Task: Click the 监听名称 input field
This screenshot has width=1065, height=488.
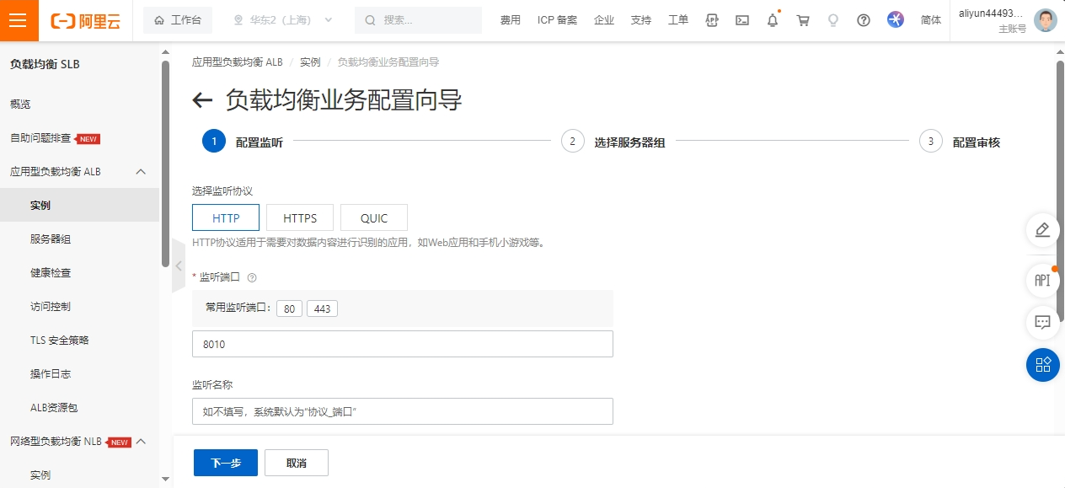Action: coord(402,411)
